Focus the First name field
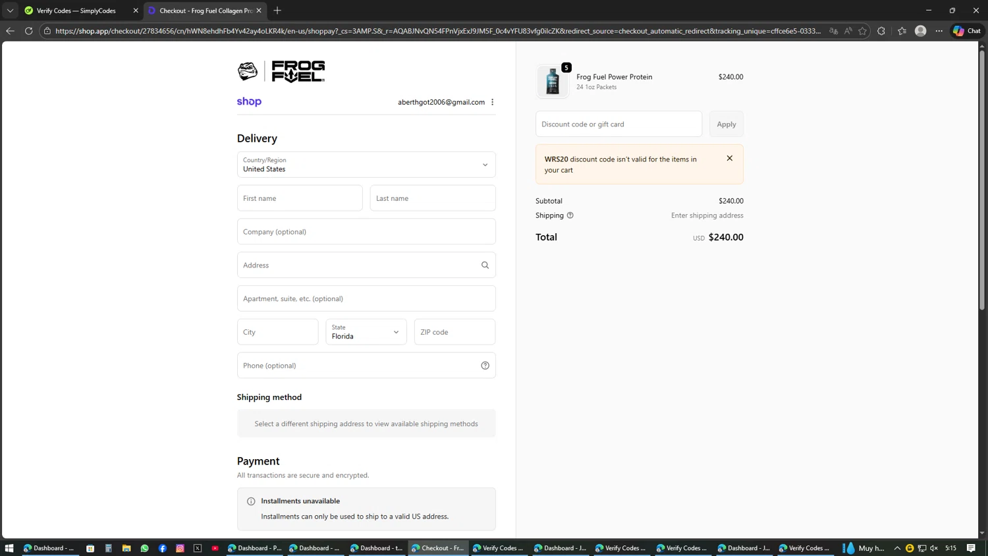 tap(300, 198)
